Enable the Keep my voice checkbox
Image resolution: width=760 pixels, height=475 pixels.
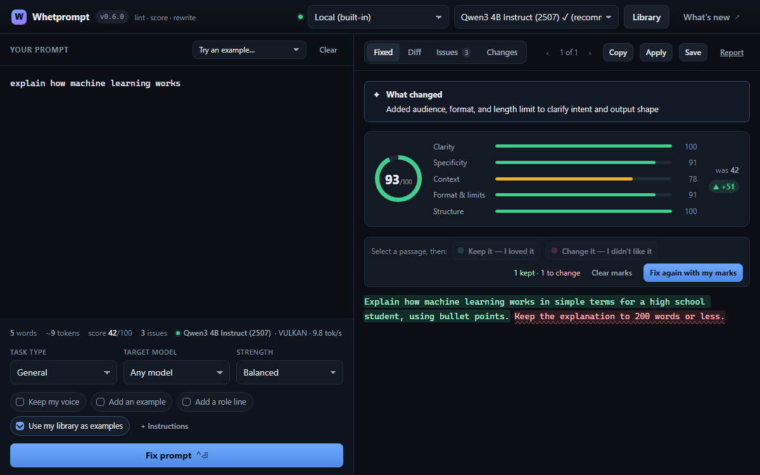click(x=20, y=402)
